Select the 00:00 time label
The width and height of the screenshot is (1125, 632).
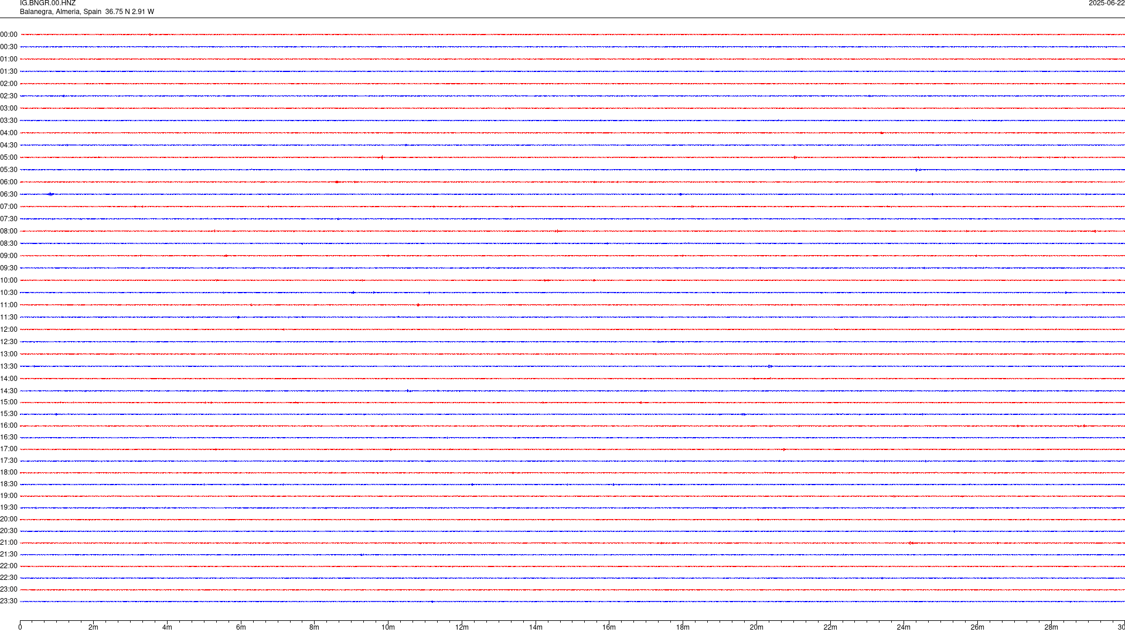coord(9,35)
